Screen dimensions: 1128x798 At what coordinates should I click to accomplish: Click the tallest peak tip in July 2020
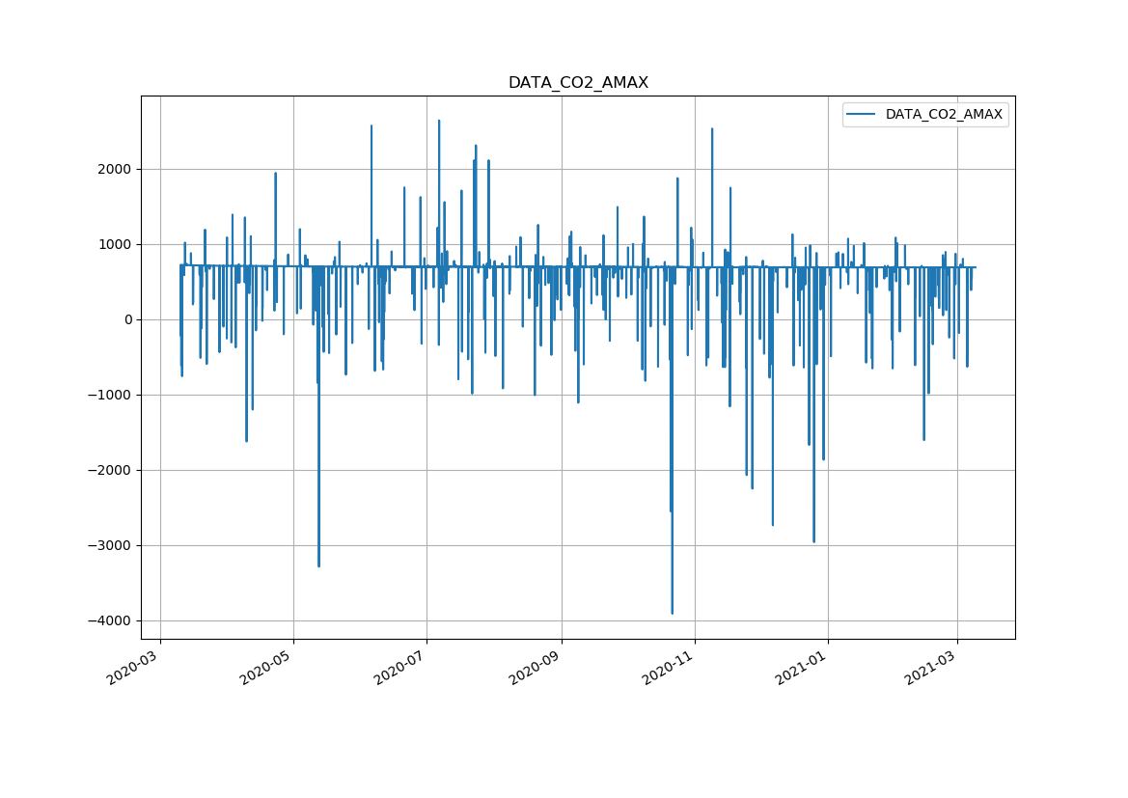(x=439, y=122)
